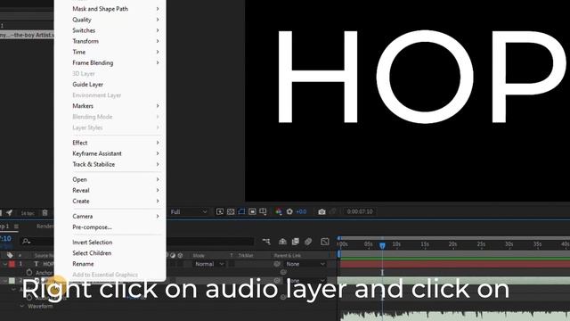This screenshot has width=570, height=321.
Task: Click the composition mini-flowchart icon
Action: coord(266,242)
